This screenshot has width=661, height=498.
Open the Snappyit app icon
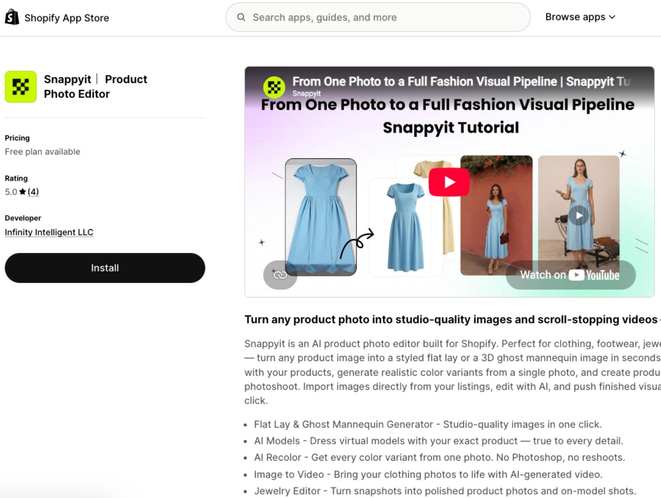(21, 87)
